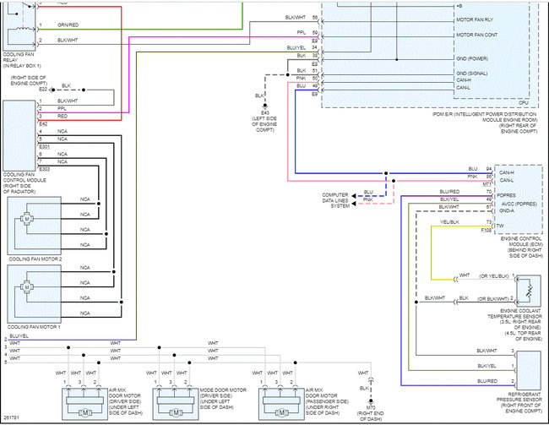Select the COOLING FAN MOTOR 2 label
The image size is (549, 425).
click(35, 259)
